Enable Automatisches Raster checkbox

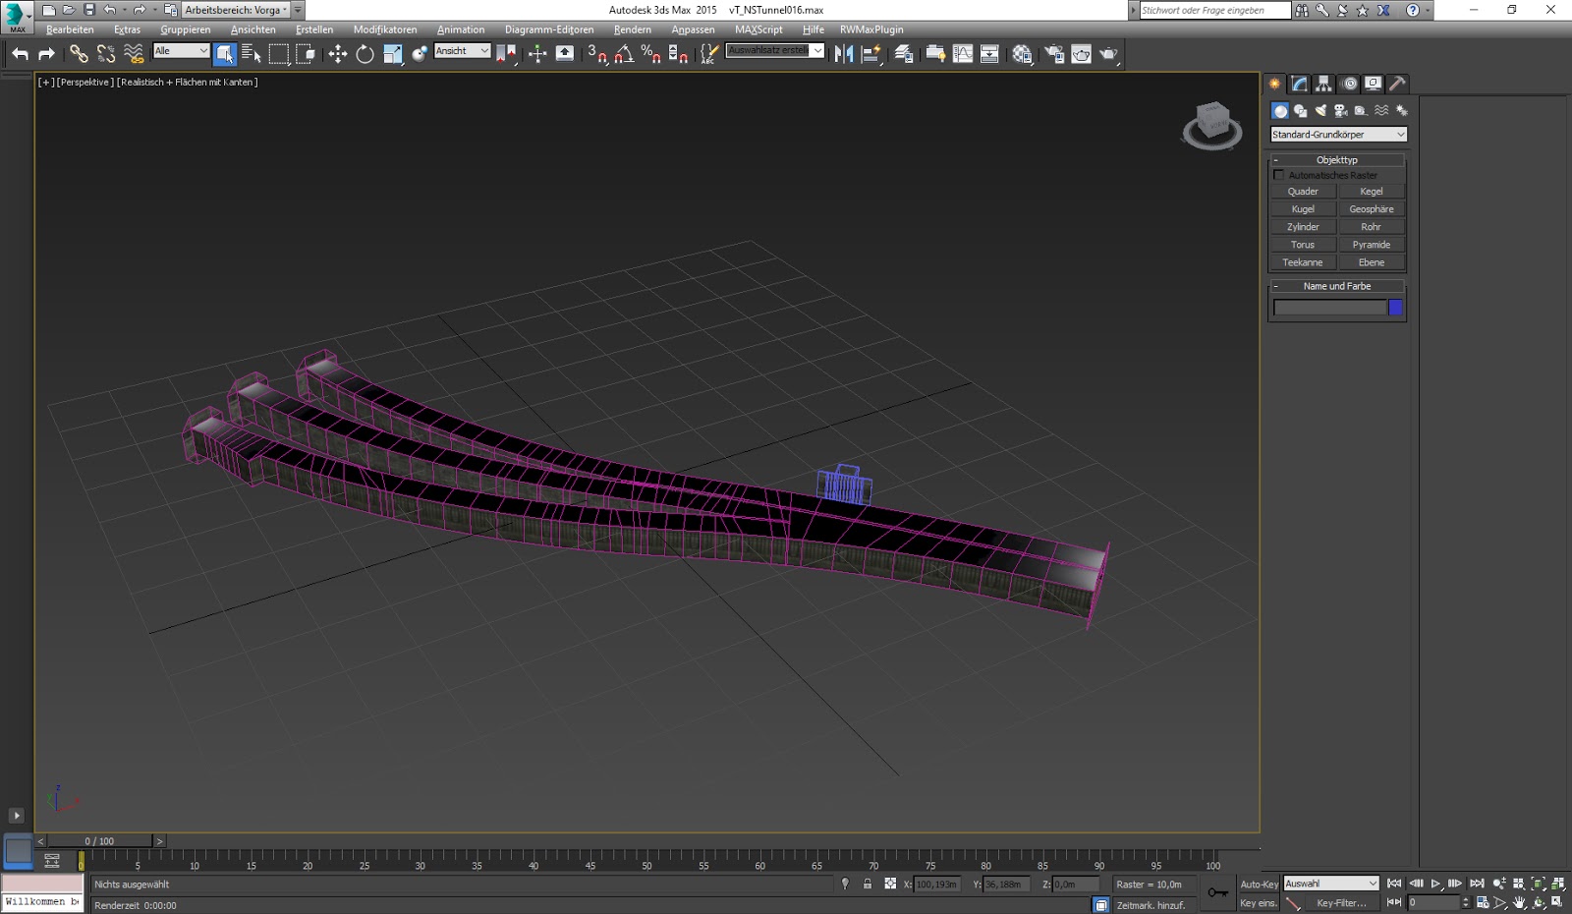tap(1279, 175)
